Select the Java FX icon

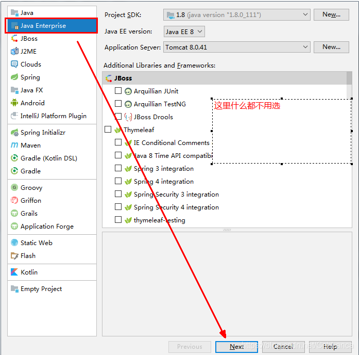pyautogui.click(x=14, y=90)
